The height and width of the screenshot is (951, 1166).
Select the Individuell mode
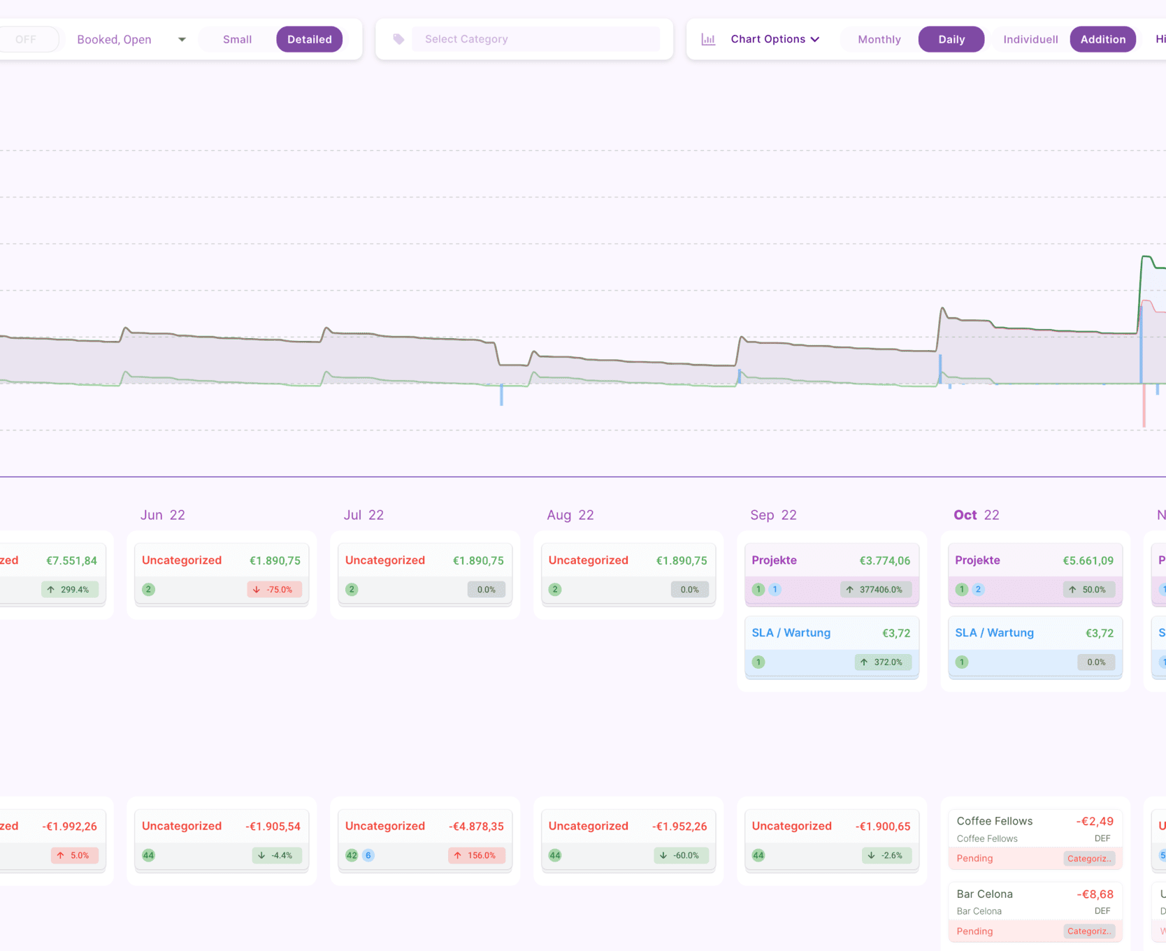[1030, 39]
